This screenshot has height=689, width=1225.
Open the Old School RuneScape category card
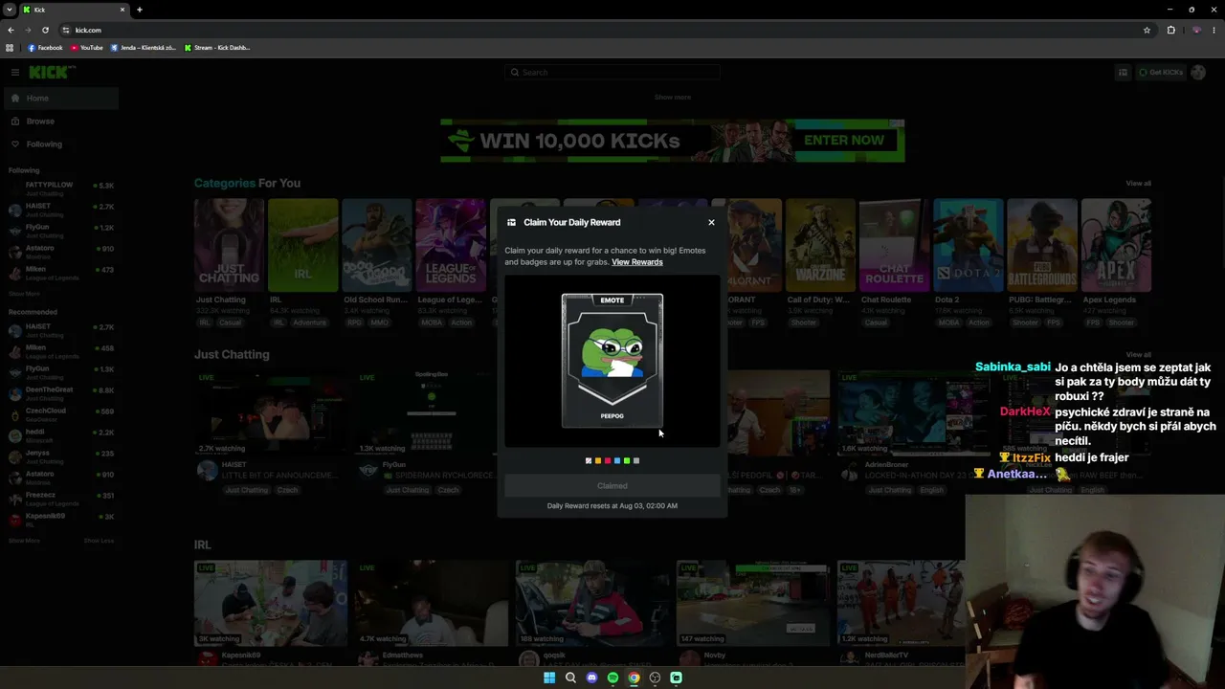[x=377, y=245]
